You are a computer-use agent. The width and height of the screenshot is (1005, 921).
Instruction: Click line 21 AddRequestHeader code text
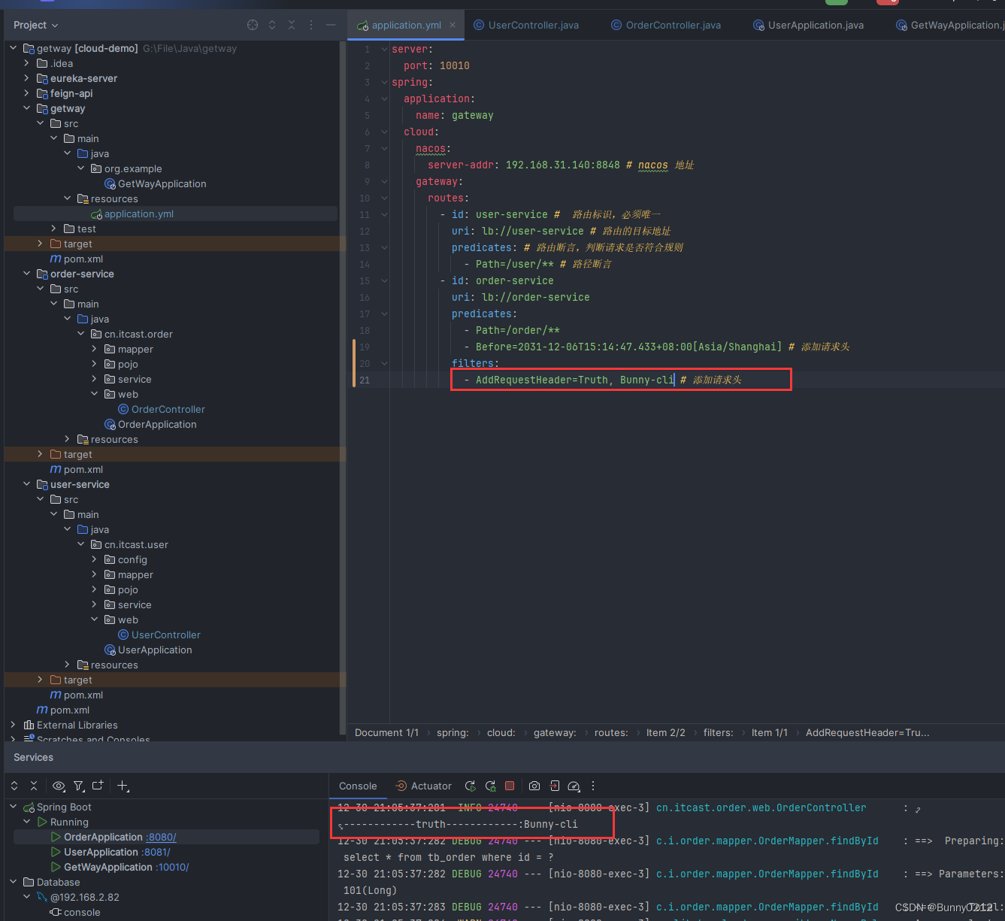click(574, 380)
